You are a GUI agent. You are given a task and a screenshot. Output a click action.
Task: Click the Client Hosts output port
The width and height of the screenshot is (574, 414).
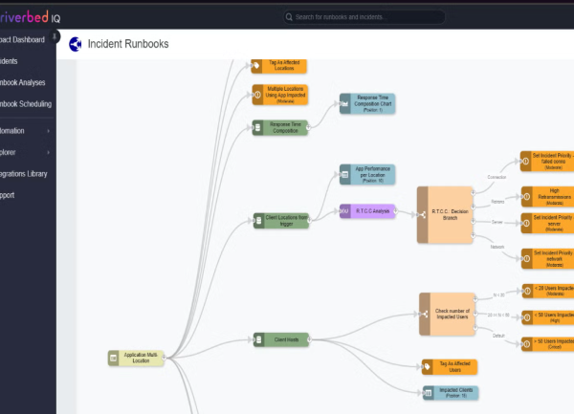click(310, 339)
